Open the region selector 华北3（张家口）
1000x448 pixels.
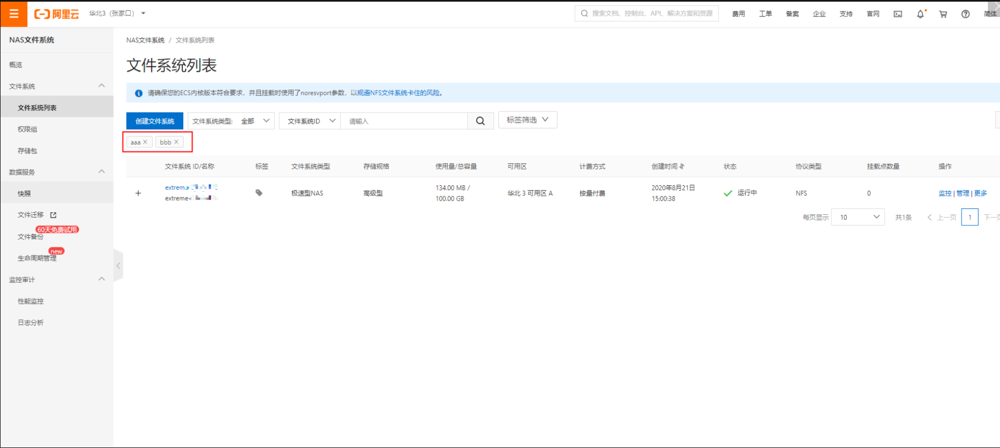117,13
